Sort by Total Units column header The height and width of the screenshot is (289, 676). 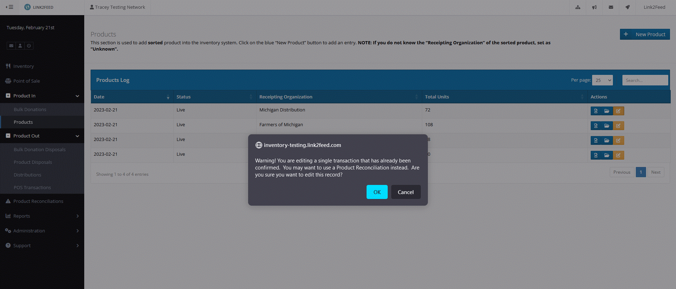click(505, 97)
